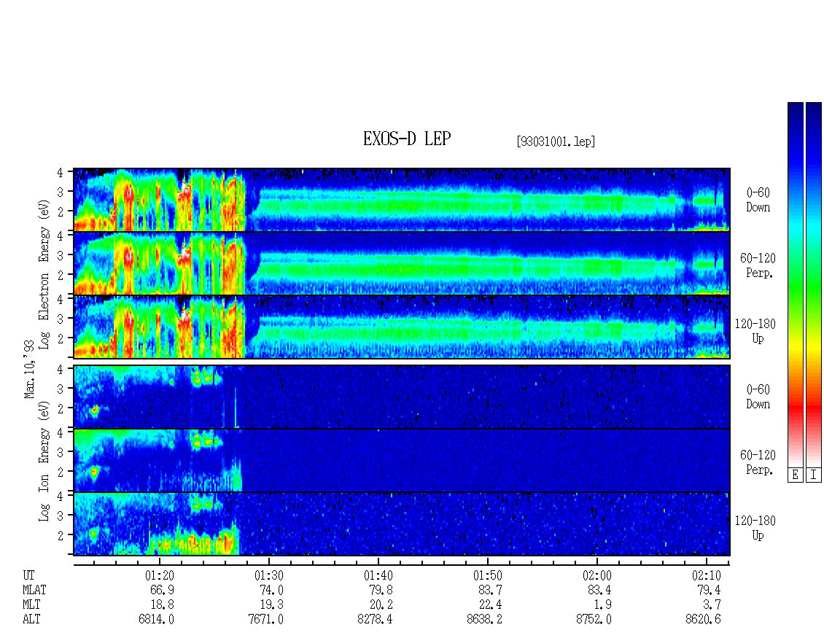824x638 pixels.
Task: Click the boxed I label under color bar
Action: (x=814, y=475)
